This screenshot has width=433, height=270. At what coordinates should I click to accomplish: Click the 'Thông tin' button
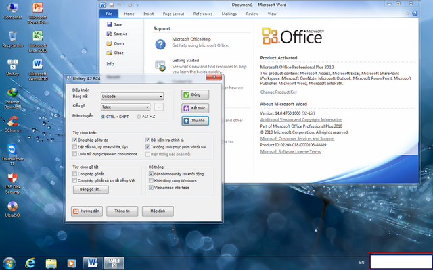pos(122,211)
